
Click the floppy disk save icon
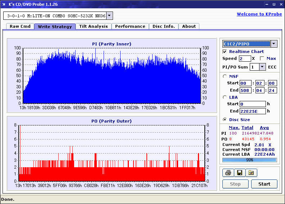(239, 173)
